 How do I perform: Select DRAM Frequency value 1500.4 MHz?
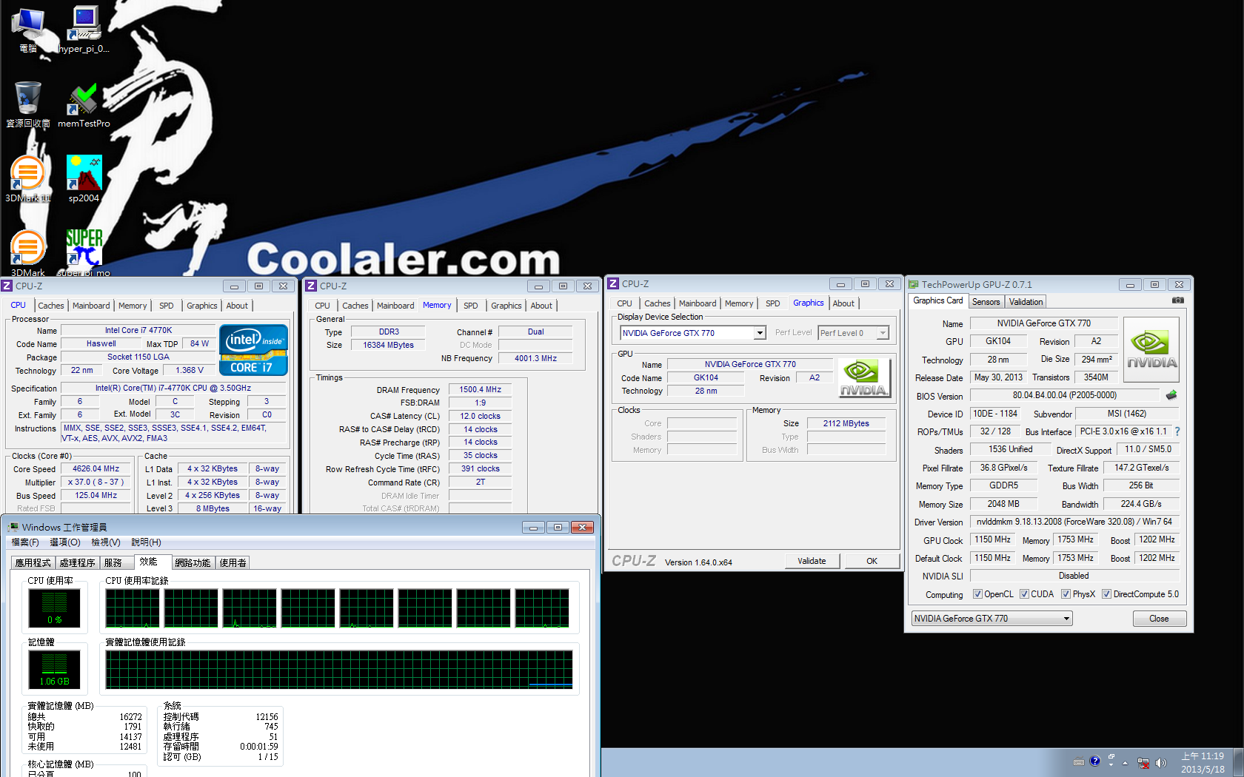(x=480, y=389)
